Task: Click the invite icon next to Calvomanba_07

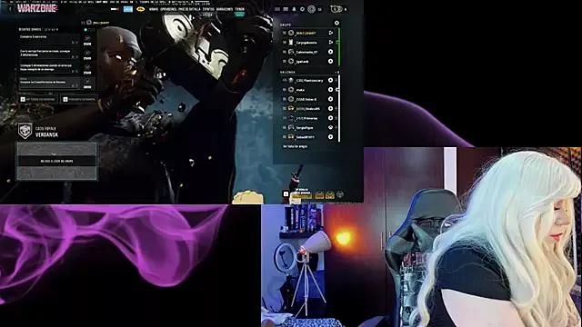Action: coord(330,52)
